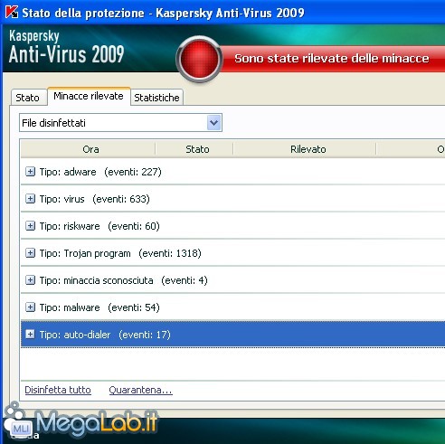This screenshot has width=445, height=444.
Task: Select the Minacce rilevate tab
Action: tap(89, 96)
